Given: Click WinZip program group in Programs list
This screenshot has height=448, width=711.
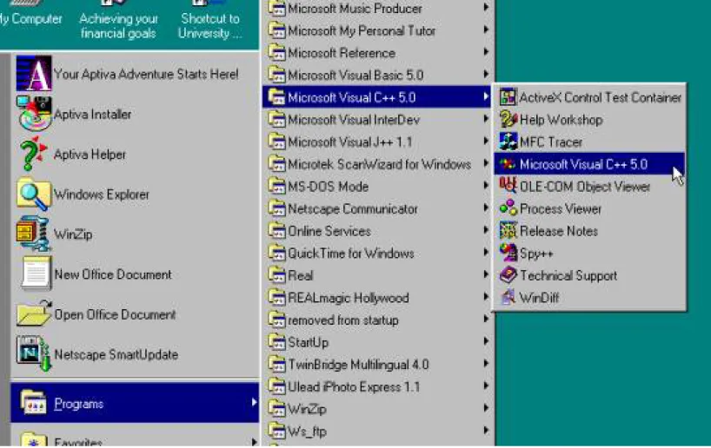Looking at the screenshot, I should click(x=378, y=409).
